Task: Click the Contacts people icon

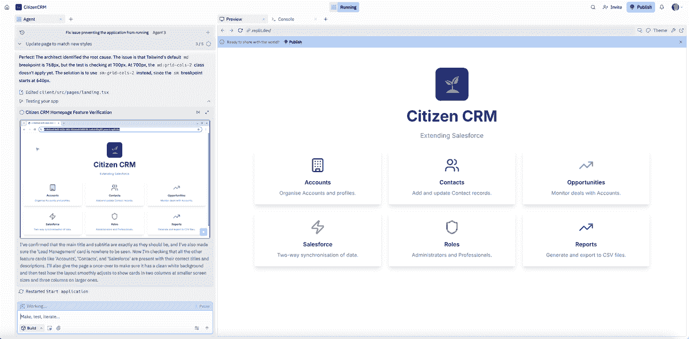Action: click(x=452, y=166)
